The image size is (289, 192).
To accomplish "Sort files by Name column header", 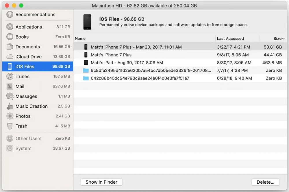I will 80,39.
